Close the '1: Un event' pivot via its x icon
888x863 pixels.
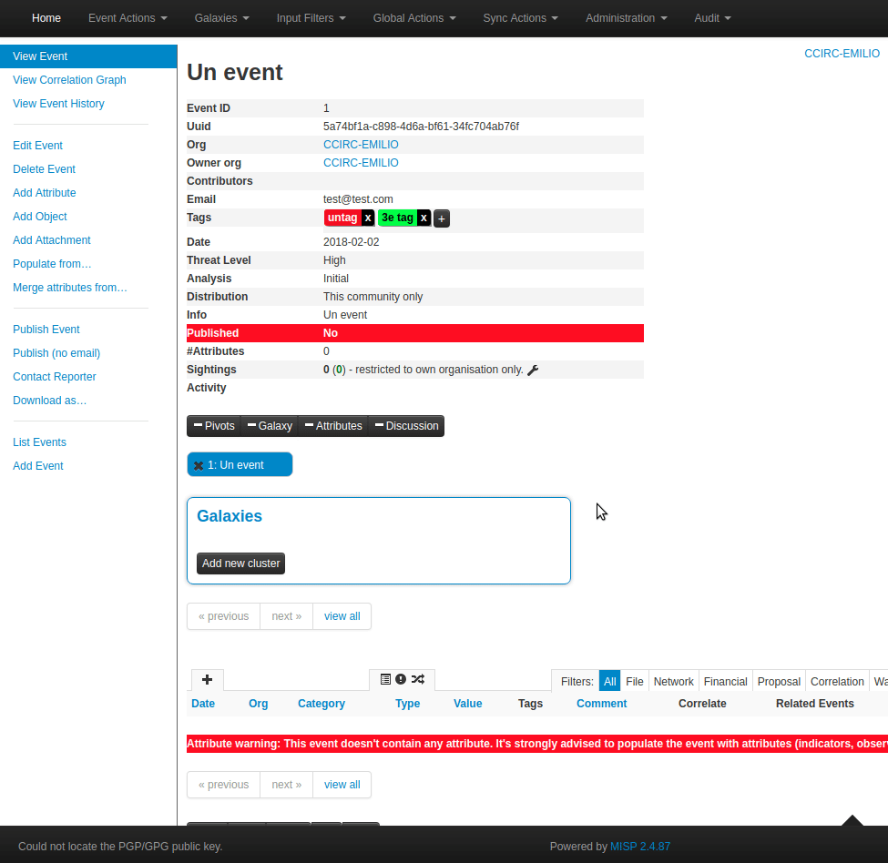[198, 464]
